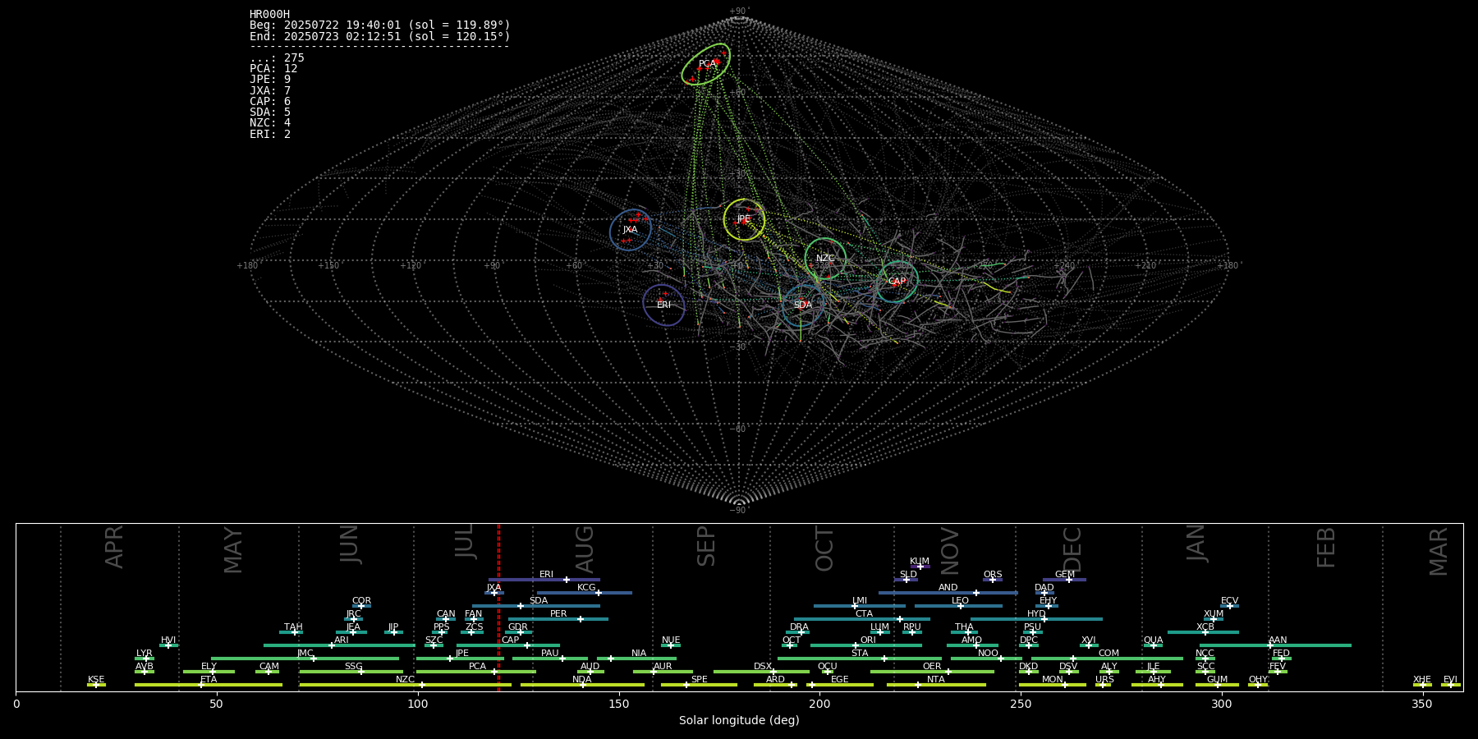The image size is (1478, 739).
Task: Click the End: 20250723 02:12:51 line
Action: 380,36
